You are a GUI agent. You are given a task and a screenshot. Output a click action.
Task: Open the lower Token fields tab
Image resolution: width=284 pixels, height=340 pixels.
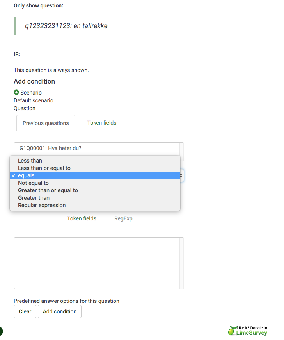(82, 218)
